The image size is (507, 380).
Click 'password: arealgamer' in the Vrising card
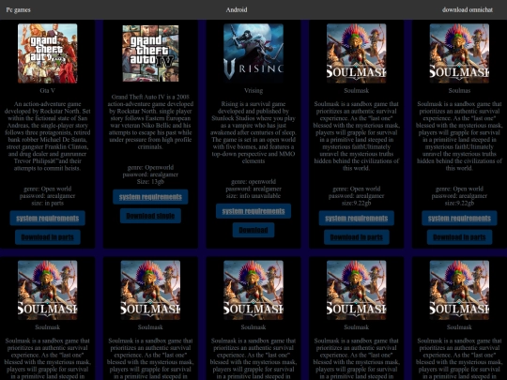point(253,189)
